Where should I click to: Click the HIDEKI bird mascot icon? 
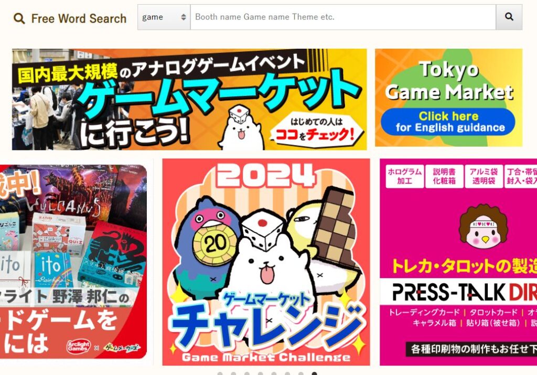(x=483, y=226)
